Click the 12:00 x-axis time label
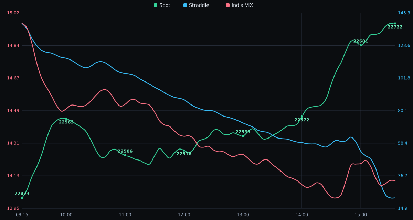Screen dimensions: 413x220 tap(184, 215)
